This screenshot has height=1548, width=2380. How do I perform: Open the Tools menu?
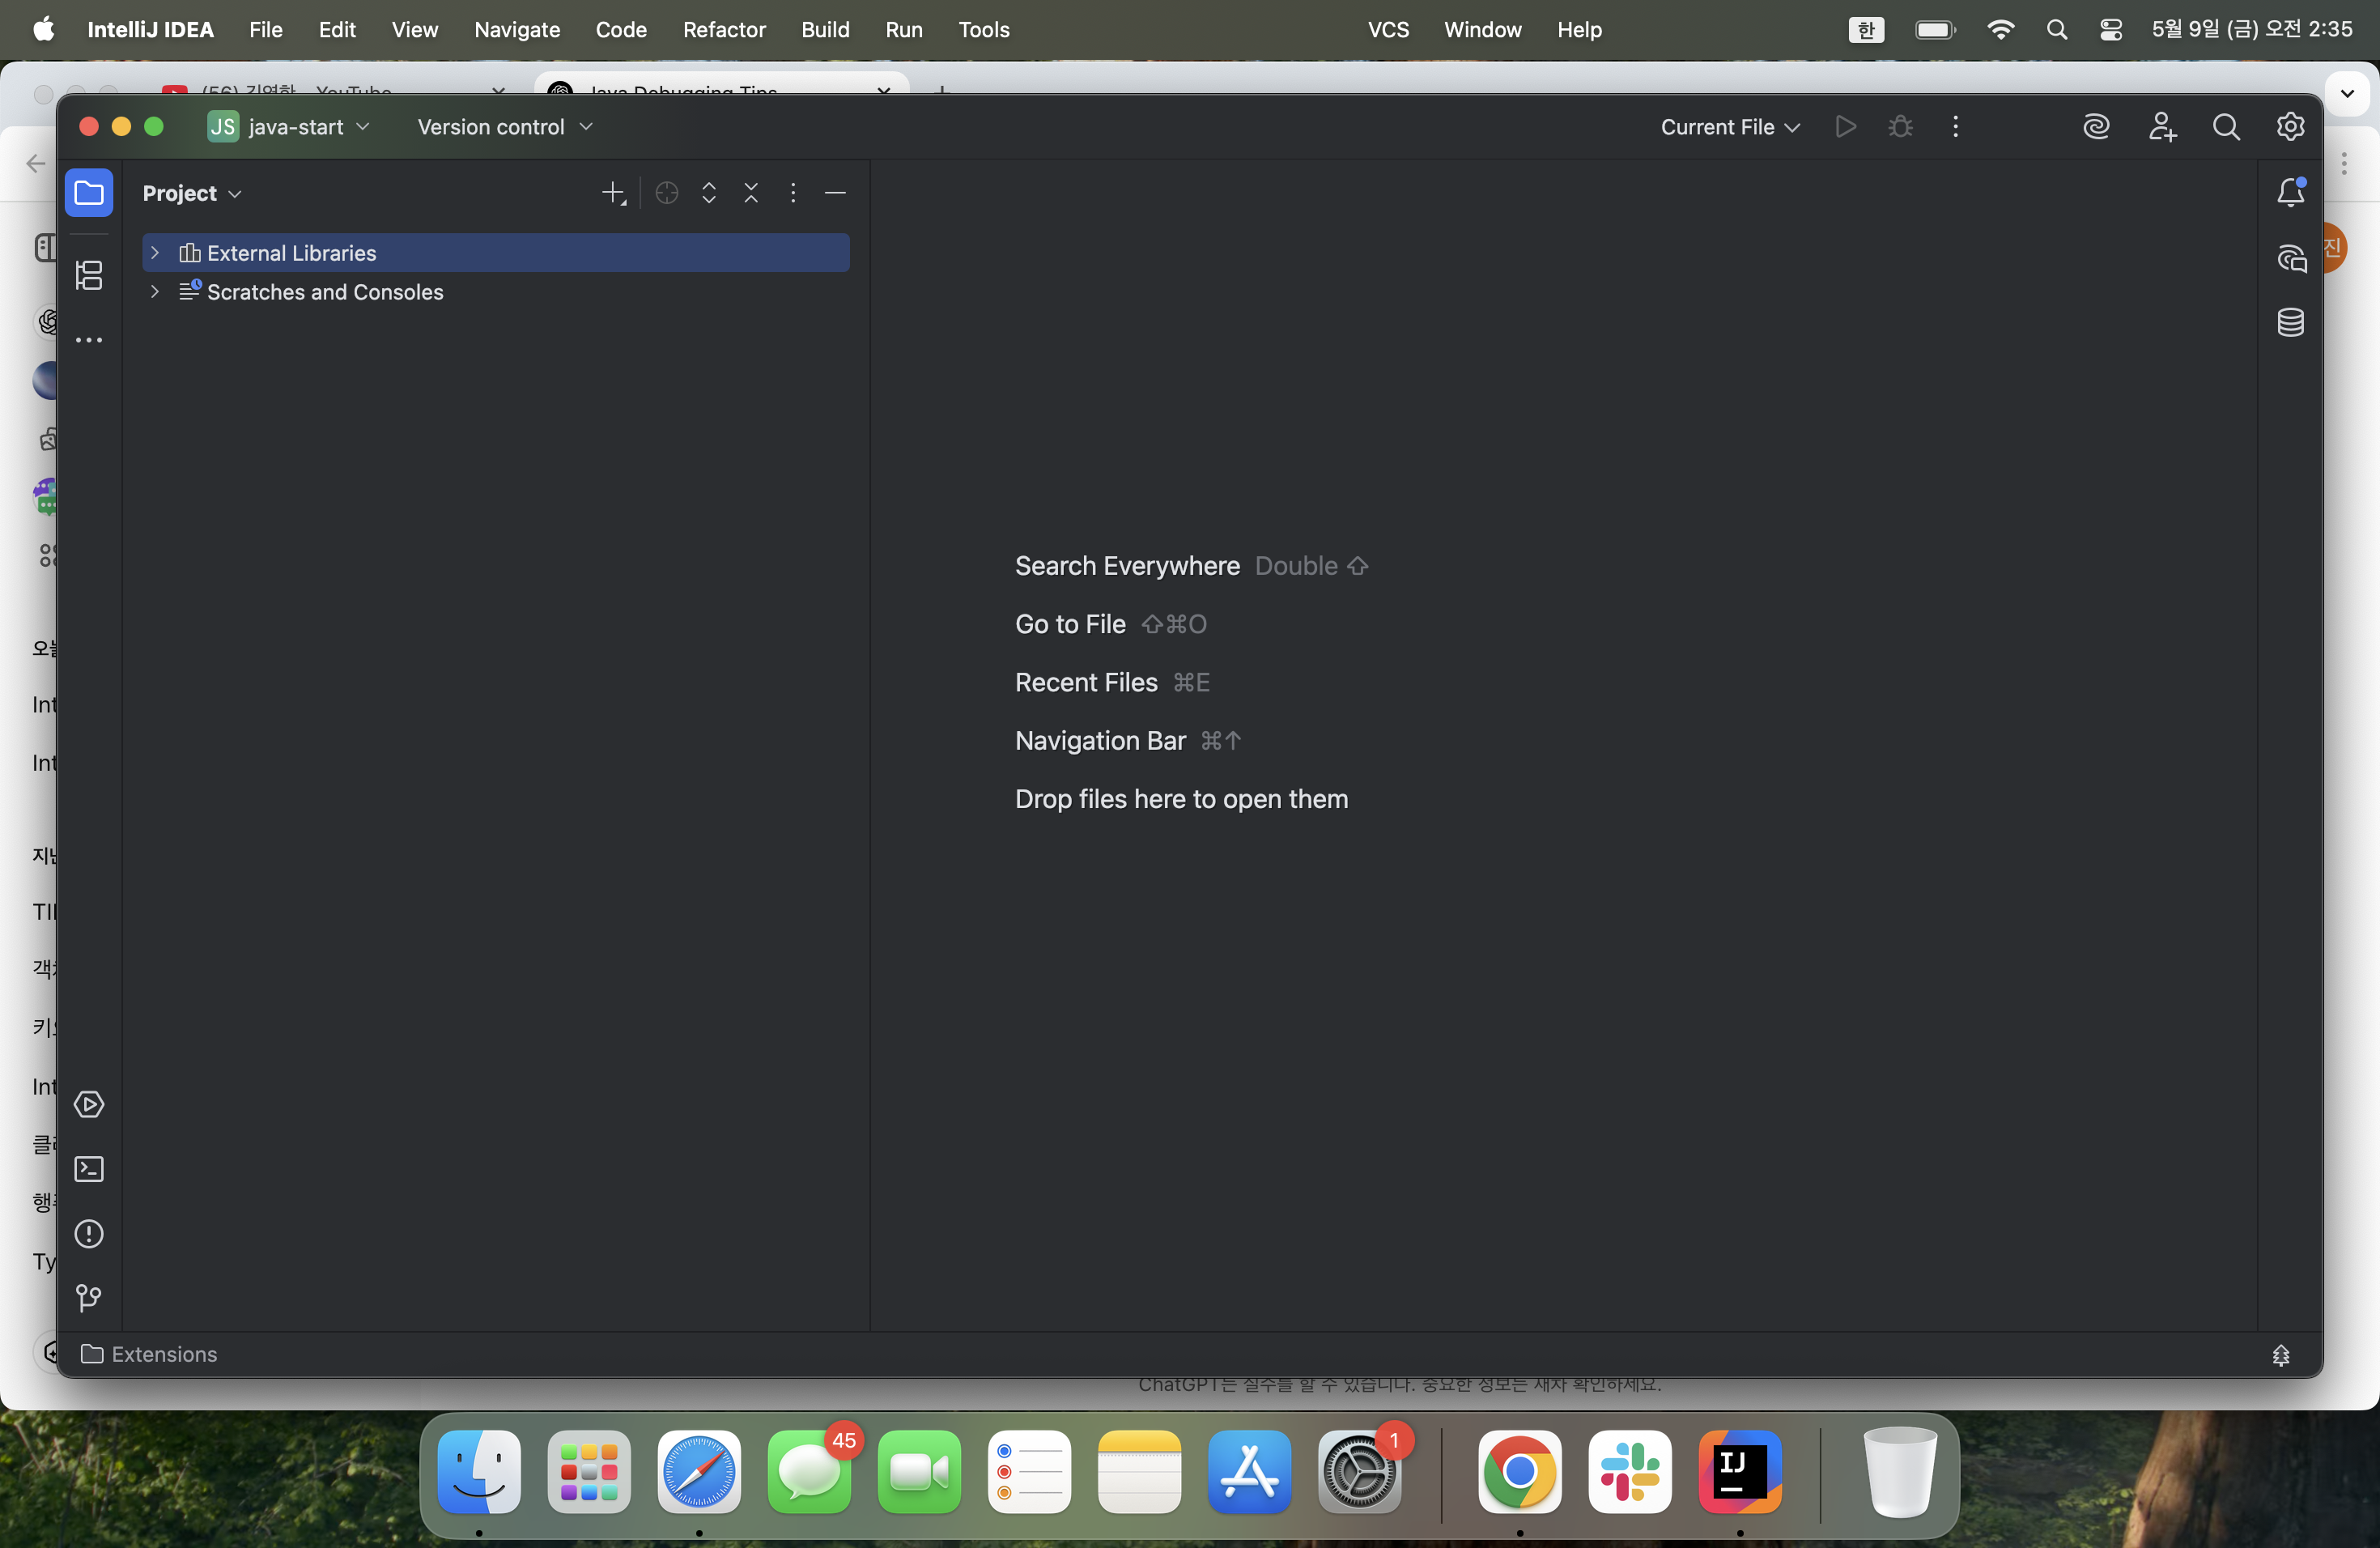[x=984, y=30]
